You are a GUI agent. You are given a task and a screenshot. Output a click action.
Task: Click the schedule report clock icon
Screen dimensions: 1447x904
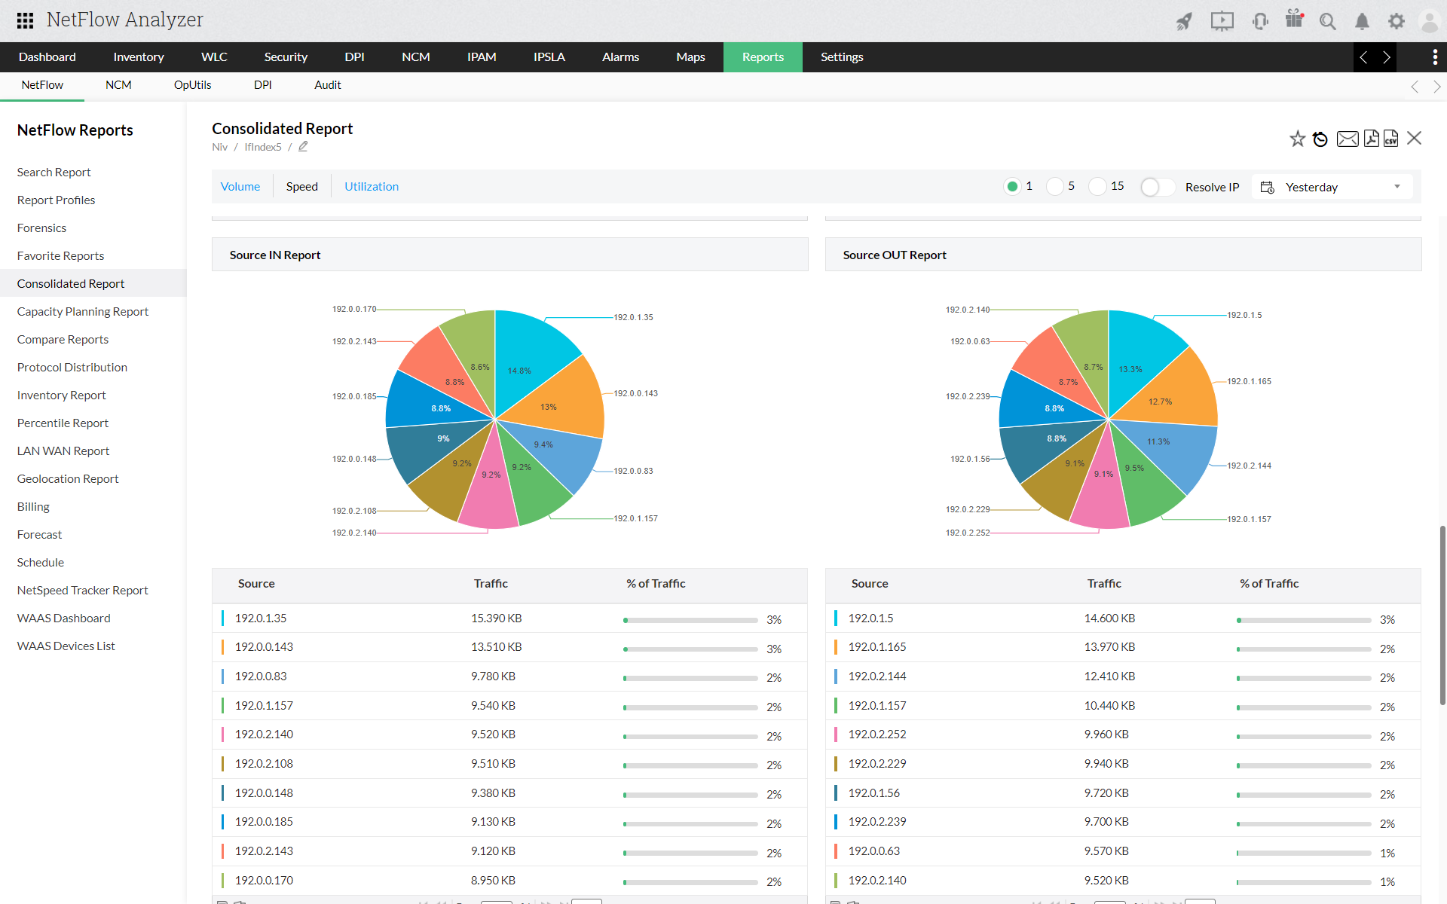tap(1320, 139)
